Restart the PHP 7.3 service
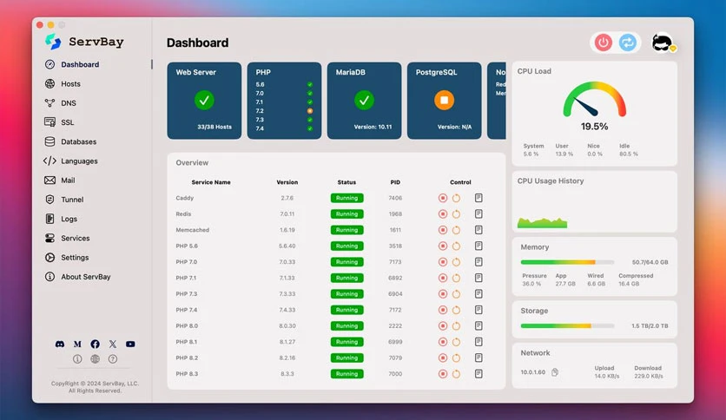Viewport: 726px width, 420px height. tap(456, 293)
